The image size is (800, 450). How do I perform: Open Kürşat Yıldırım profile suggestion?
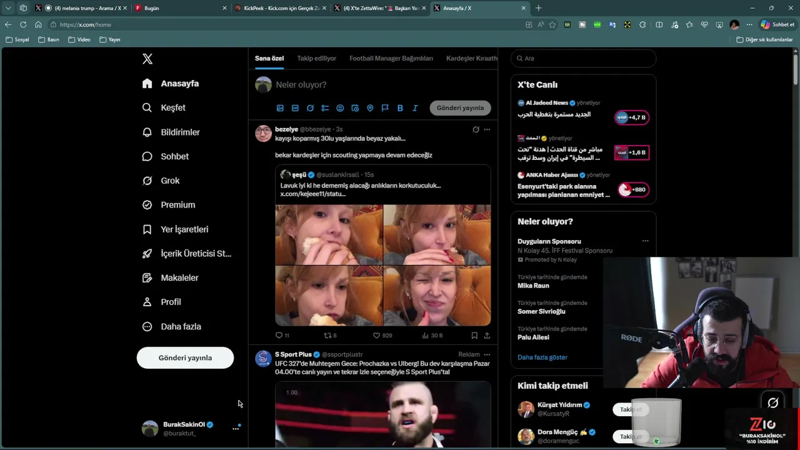coord(559,405)
